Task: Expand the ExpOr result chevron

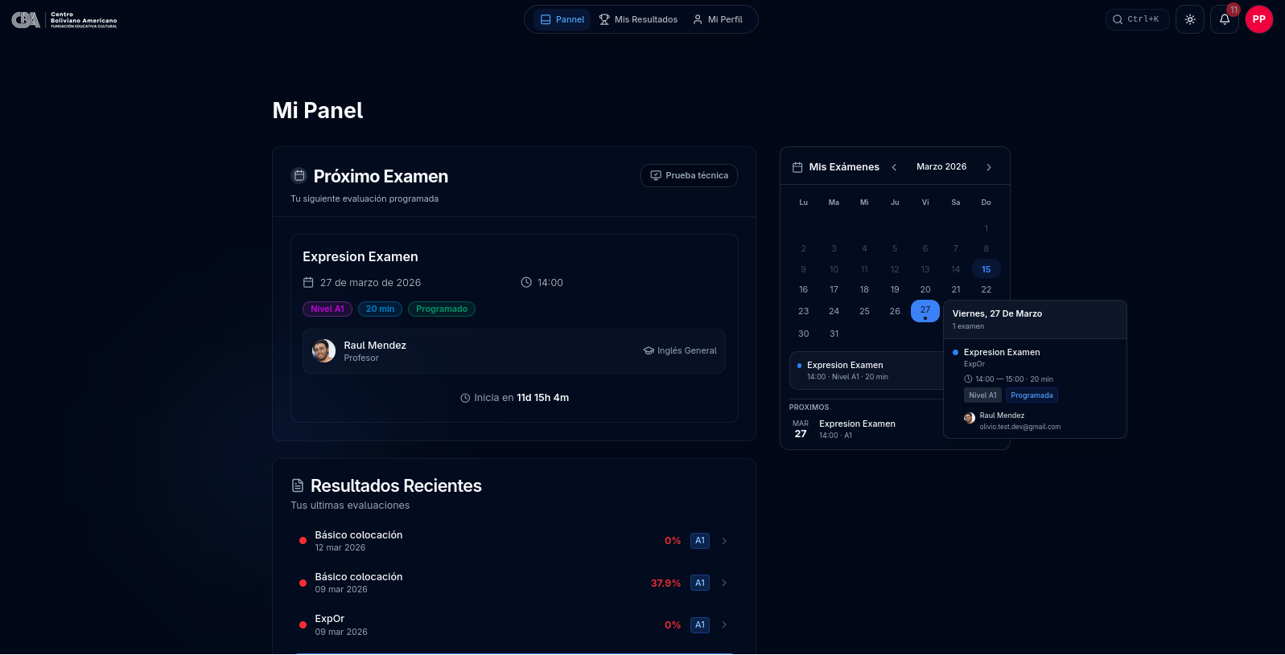Action: pyautogui.click(x=724, y=624)
